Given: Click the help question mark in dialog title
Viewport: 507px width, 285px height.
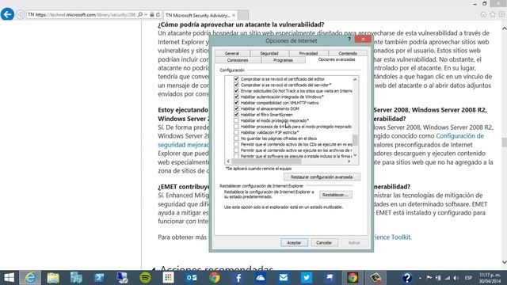Looking at the screenshot, I should pos(349,40).
